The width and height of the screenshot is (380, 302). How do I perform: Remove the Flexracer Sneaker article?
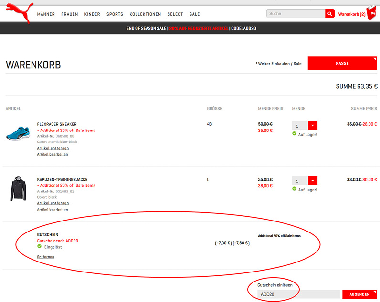point(53,148)
